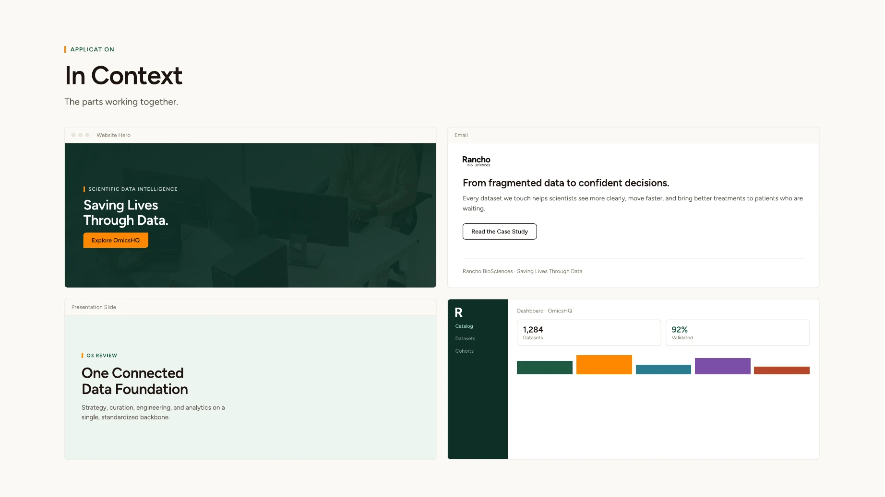Click the Rancho bio-sciences logo in email
The width and height of the screenshot is (885, 497).
tap(476, 161)
